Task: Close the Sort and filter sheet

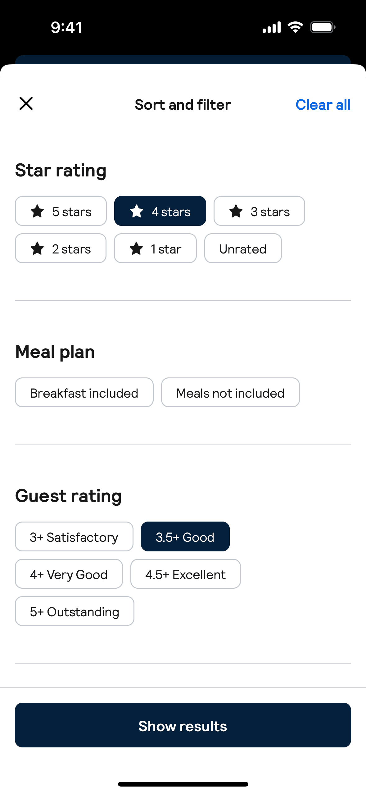Action: click(x=26, y=104)
